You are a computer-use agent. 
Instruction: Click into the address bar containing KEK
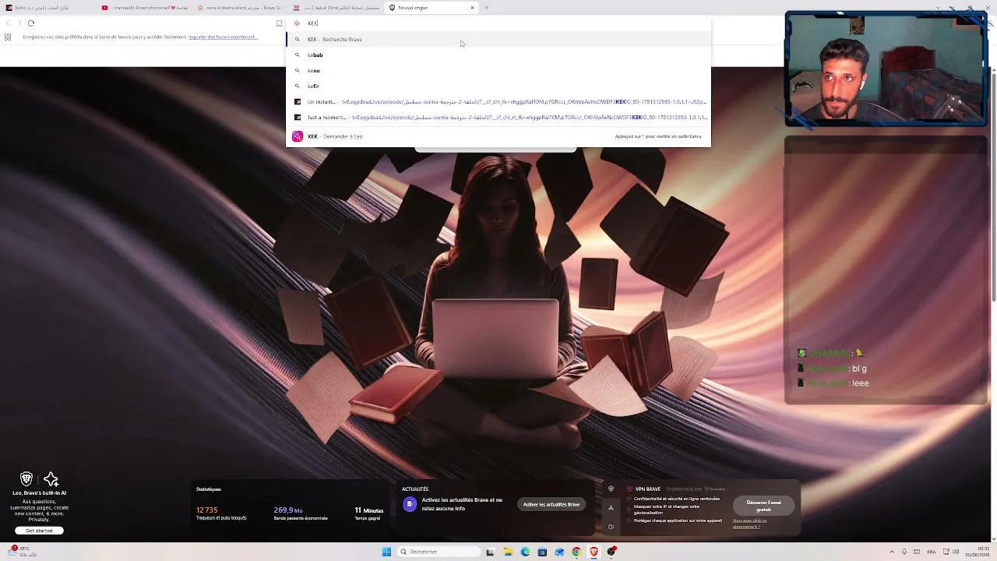(x=498, y=23)
